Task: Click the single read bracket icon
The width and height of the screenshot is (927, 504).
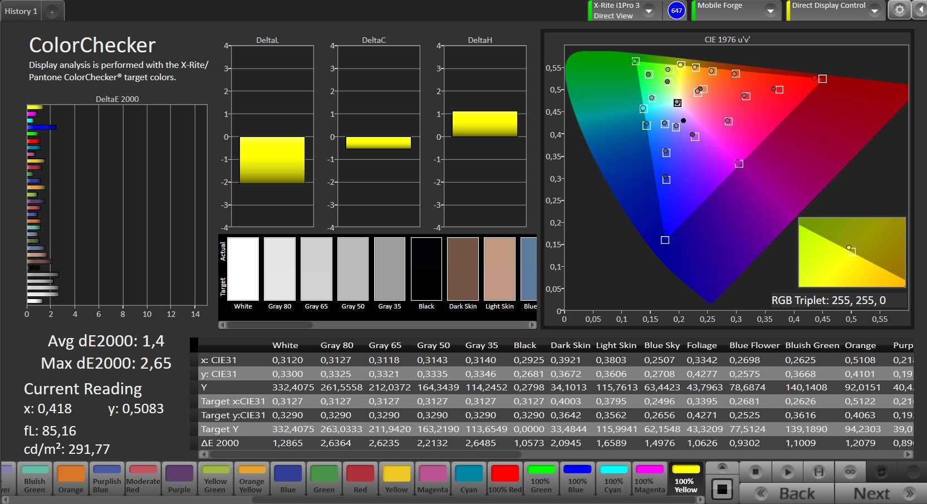Action: tap(819, 472)
